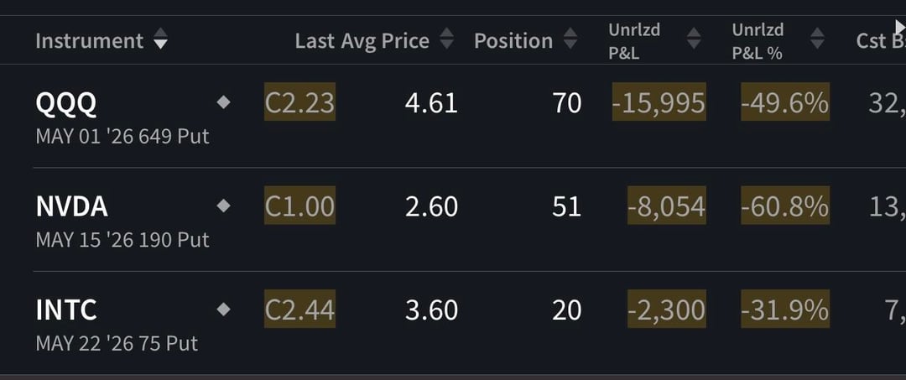
Task: Sort by Unrlzd P&L arrows
Action: (x=693, y=39)
